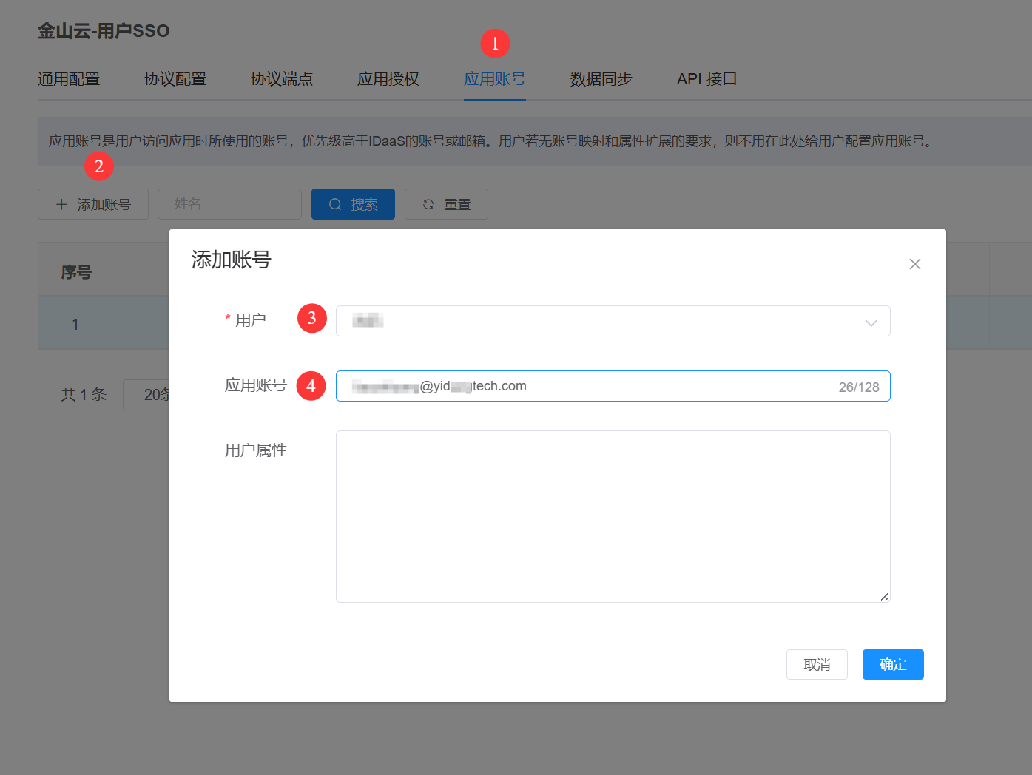Open the 协议配置 tab
Viewport: 1032px width, 775px height.
(x=175, y=79)
